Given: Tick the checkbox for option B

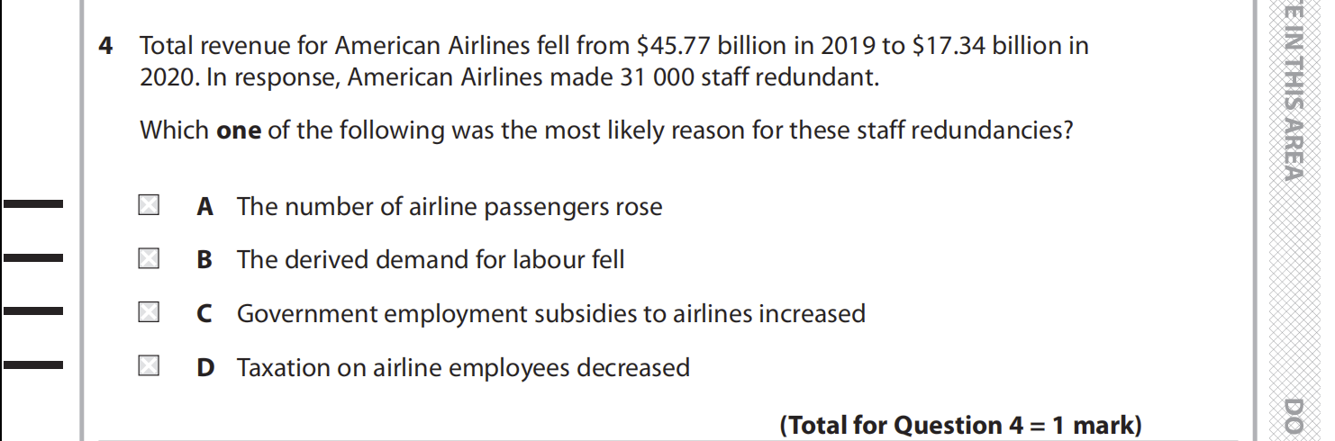Looking at the screenshot, I should [149, 259].
